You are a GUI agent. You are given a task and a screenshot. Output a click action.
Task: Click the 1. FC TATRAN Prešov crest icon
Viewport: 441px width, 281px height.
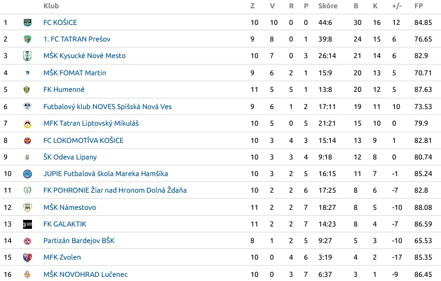[x=27, y=39]
